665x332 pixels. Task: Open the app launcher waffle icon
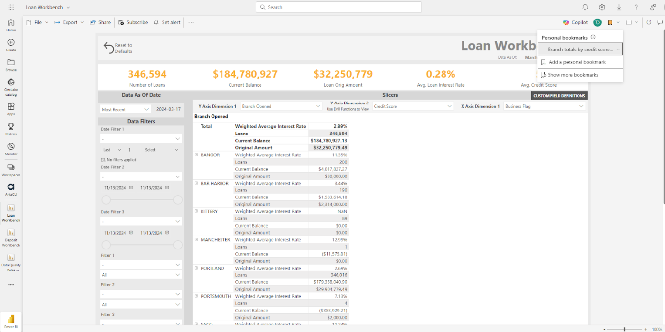point(11,7)
